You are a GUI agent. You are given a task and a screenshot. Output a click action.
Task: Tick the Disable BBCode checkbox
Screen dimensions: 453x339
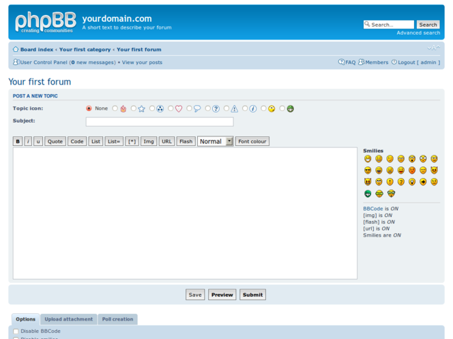click(16, 331)
